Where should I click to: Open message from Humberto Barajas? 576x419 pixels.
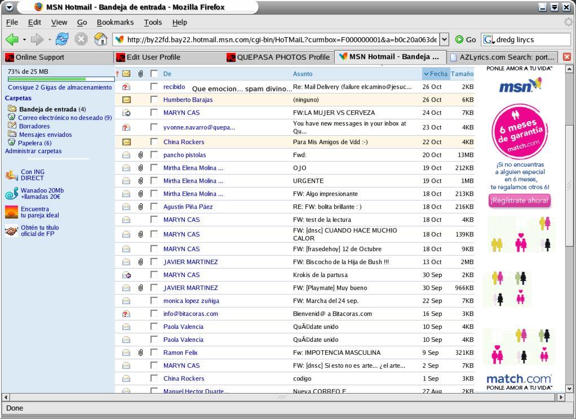pos(188,100)
